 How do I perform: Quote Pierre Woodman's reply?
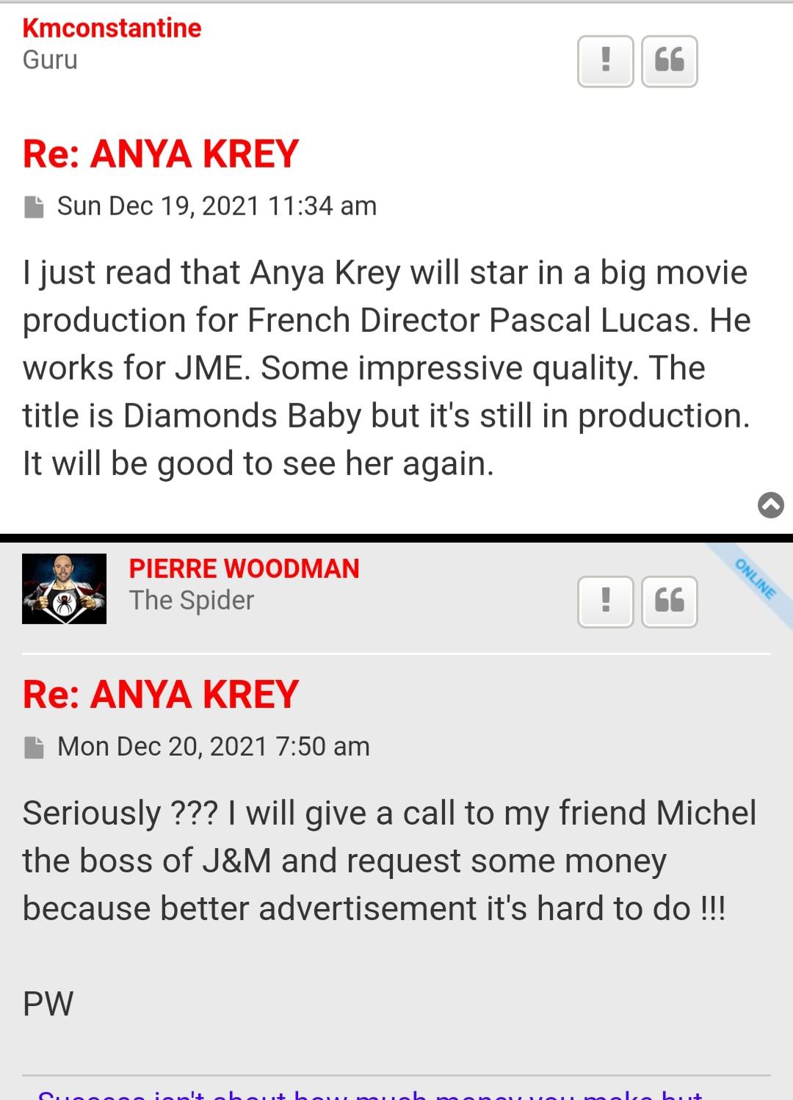(x=669, y=601)
